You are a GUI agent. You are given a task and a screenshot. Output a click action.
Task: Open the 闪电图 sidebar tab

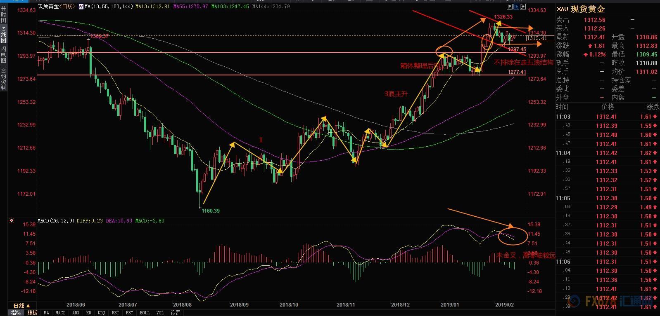pyautogui.click(x=3, y=55)
